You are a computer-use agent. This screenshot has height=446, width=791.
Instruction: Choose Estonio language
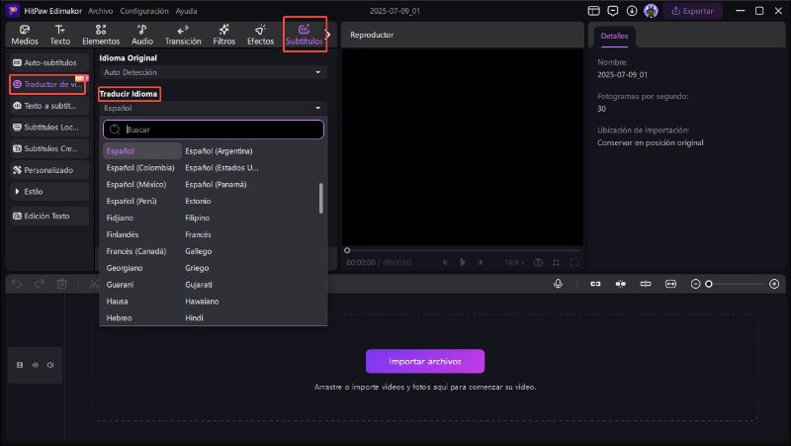tap(198, 201)
